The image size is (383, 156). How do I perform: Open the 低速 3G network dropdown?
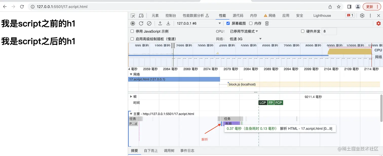pos(246,39)
